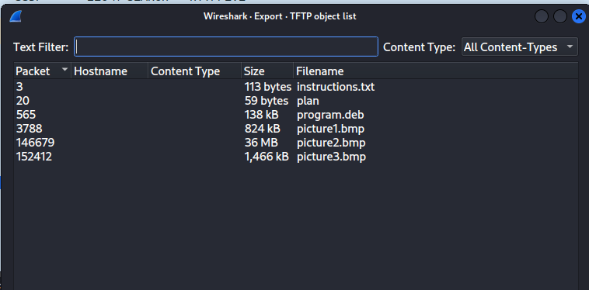Click the 36 MB size cell
This screenshot has width=589, height=290.
point(261,143)
